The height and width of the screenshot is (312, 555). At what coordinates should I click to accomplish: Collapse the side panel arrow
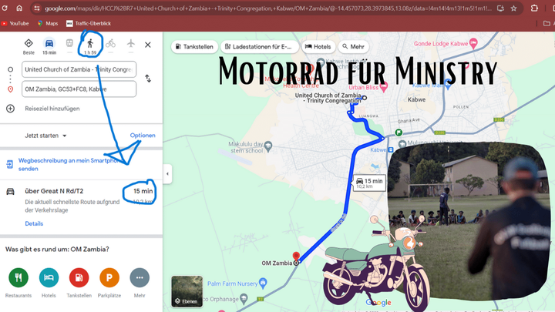click(x=167, y=173)
